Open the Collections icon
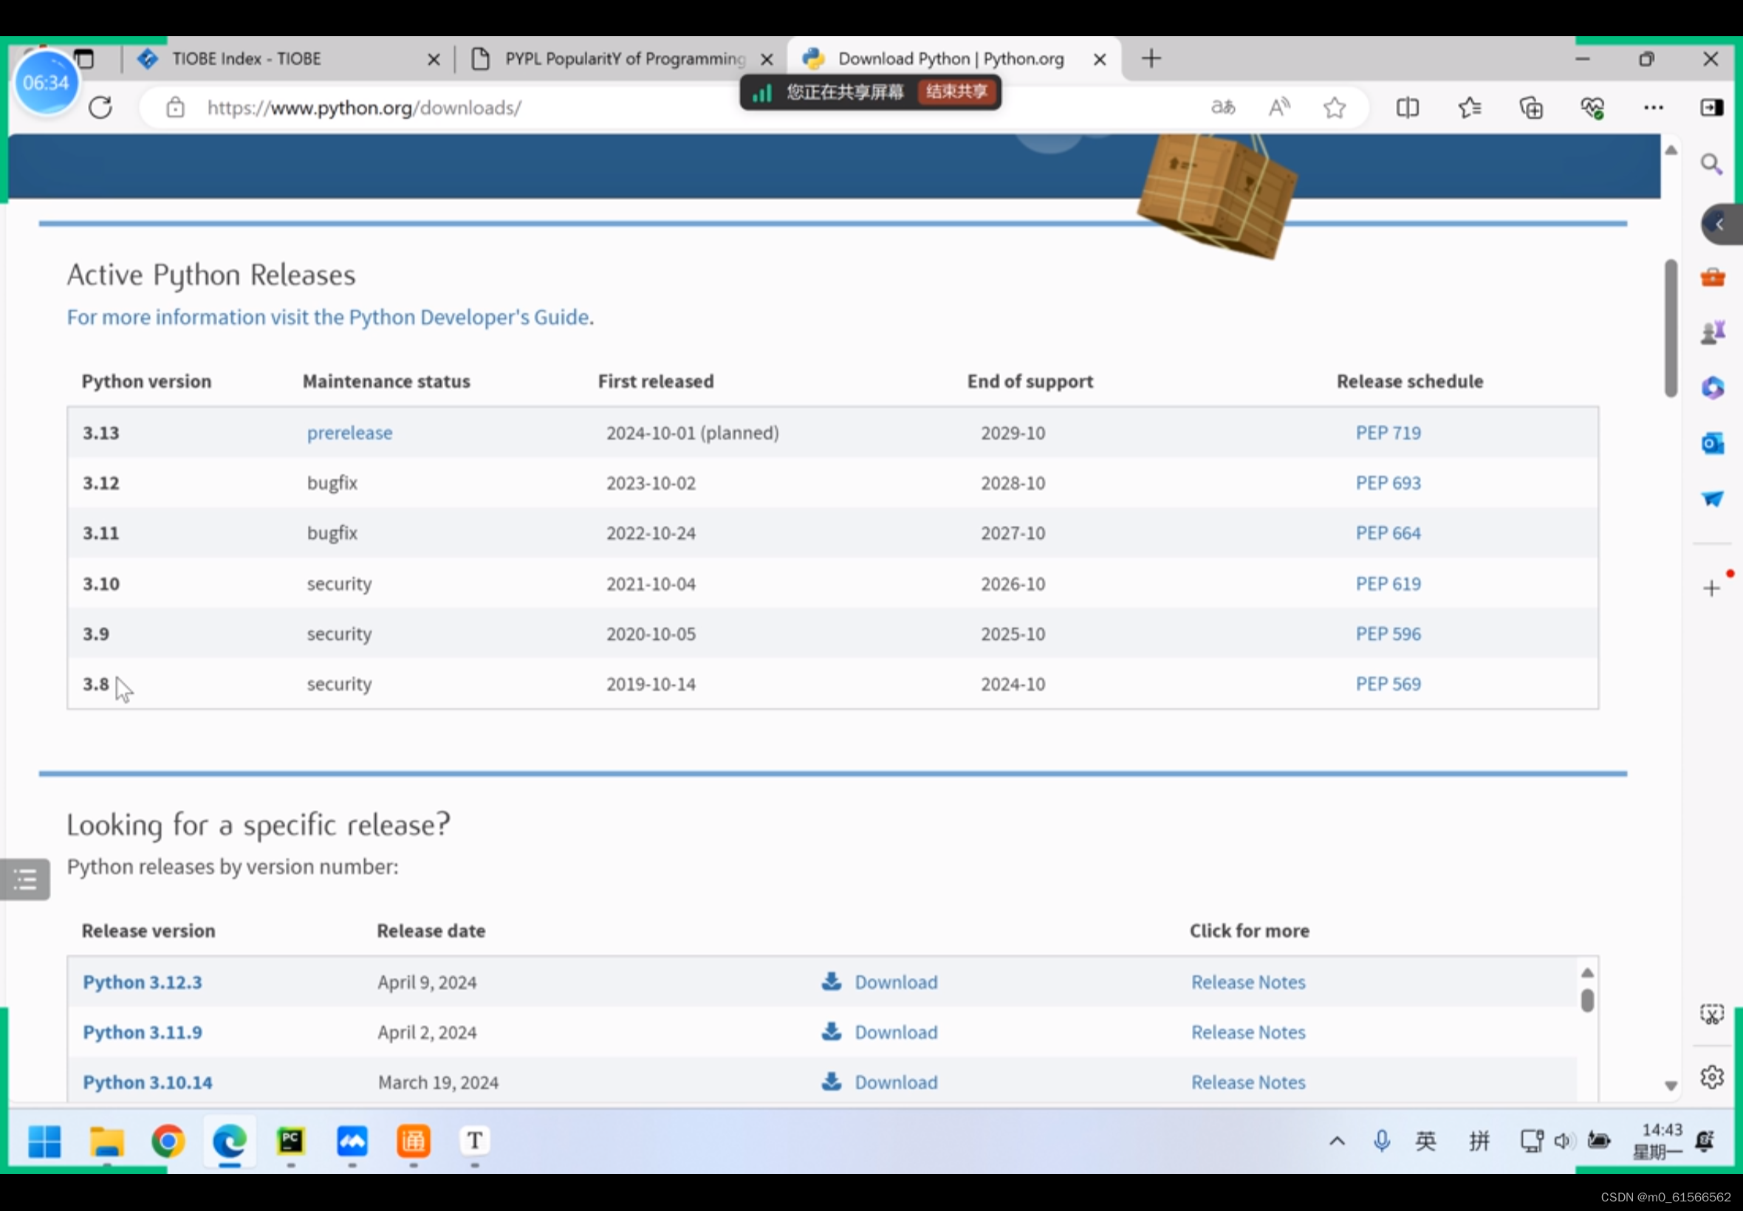The width and height of the screenshot is (1743, 1211). [1531, 108]
